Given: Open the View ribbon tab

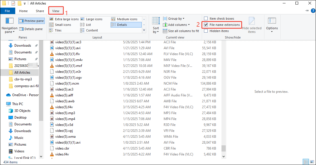Looking at the screenshot, I should [x=56, y=11].
